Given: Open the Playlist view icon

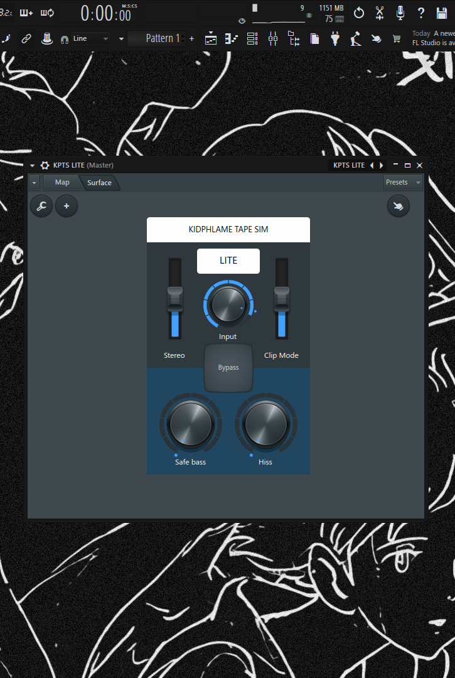Looking at the screenshot, I should [x=211, y=38].
